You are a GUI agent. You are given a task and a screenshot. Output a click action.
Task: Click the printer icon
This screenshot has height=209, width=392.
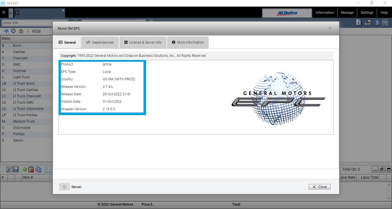point(368,22)
